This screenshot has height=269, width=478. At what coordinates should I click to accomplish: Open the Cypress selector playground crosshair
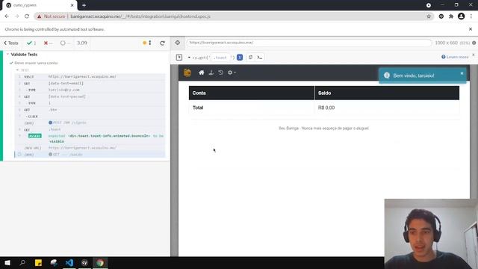pyautogui.click(x=178, y=43)
